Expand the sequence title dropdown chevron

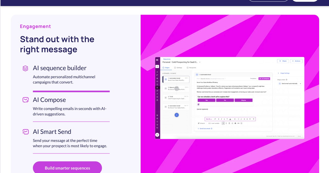click(x=200, y=62)
